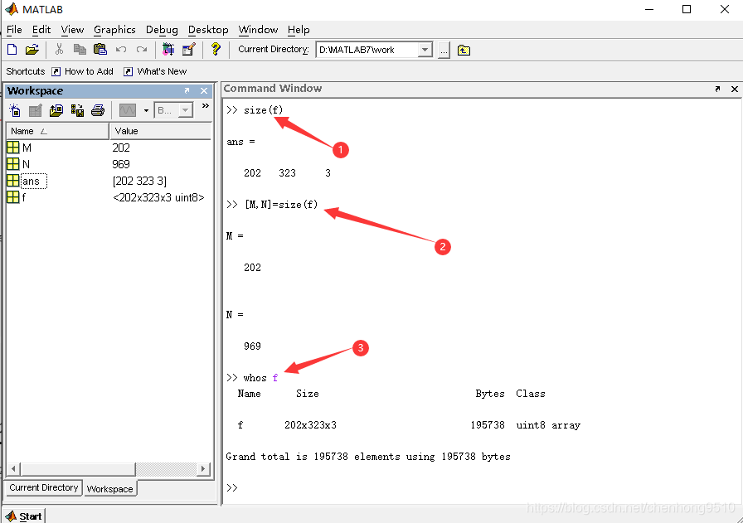Click the Cut scissors icon
743x523 pixels.
(x=59, y=49)
